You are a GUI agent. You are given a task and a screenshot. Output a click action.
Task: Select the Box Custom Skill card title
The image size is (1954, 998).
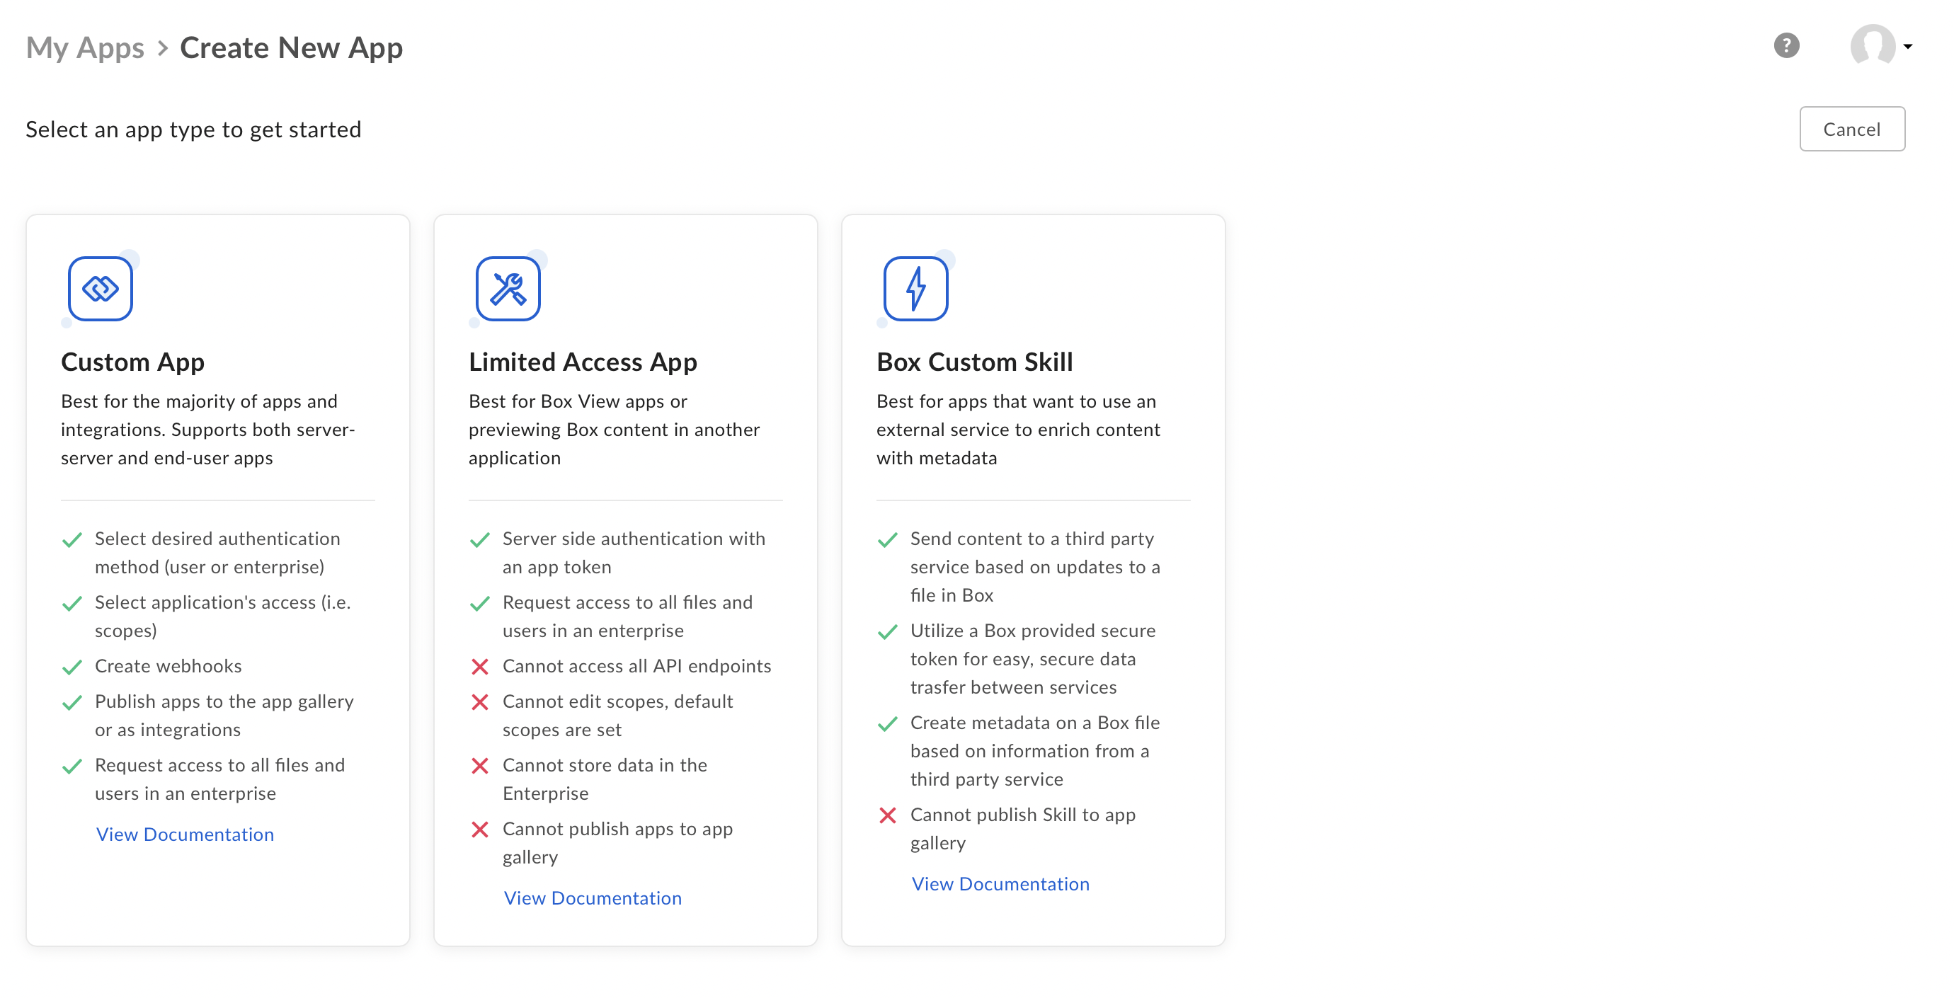(x=975, y=362)
